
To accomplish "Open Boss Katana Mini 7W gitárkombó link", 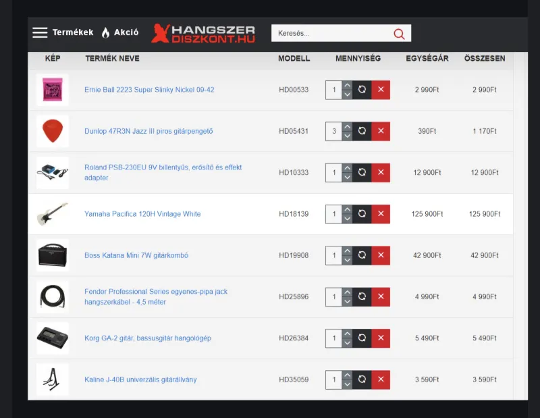I will click(x=136, y=256).
